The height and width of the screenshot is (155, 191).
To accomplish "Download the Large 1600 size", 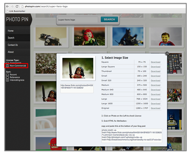I will click(x=156, y=104).
